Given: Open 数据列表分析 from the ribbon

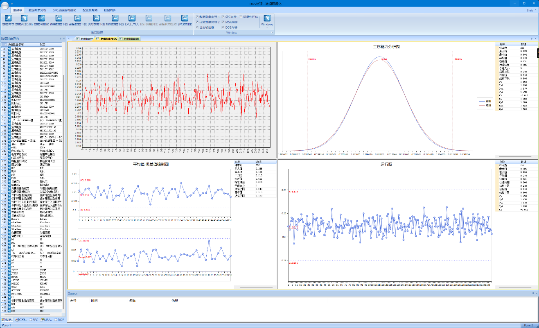Looking at the screenshot, I should click(24, 18).
